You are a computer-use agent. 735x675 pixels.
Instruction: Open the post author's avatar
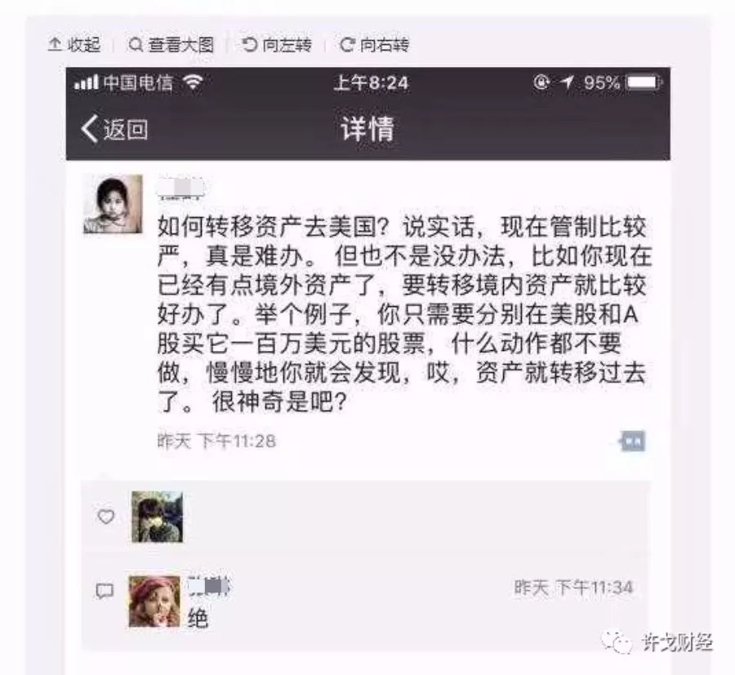click(113, 204)
